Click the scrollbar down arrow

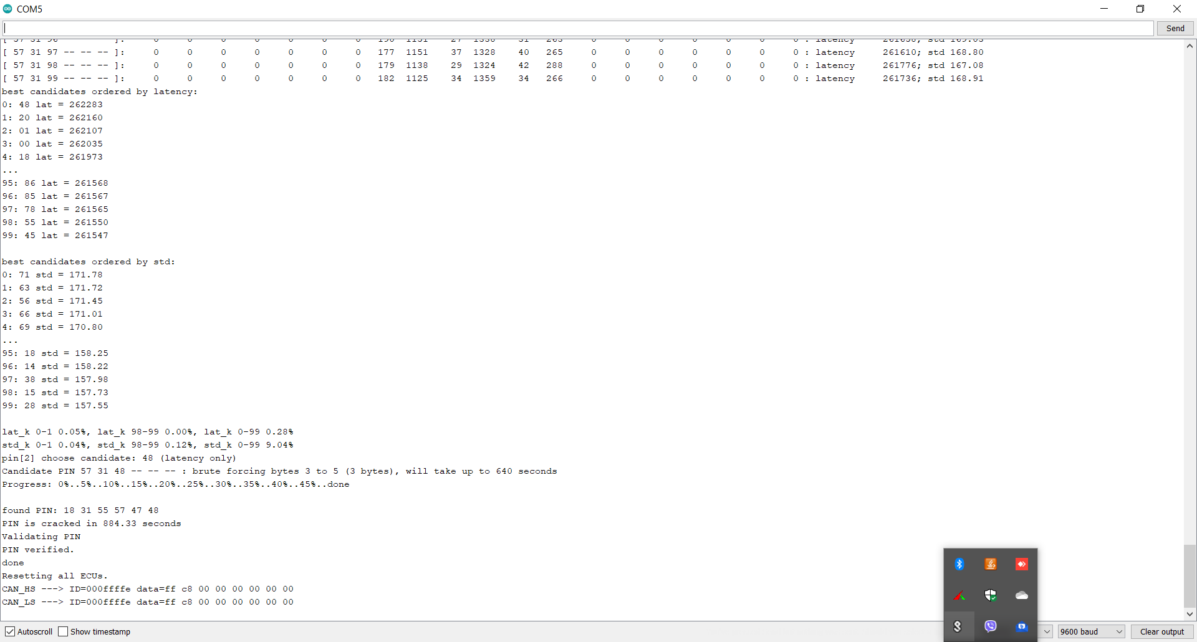click(x=1190, y=614)
